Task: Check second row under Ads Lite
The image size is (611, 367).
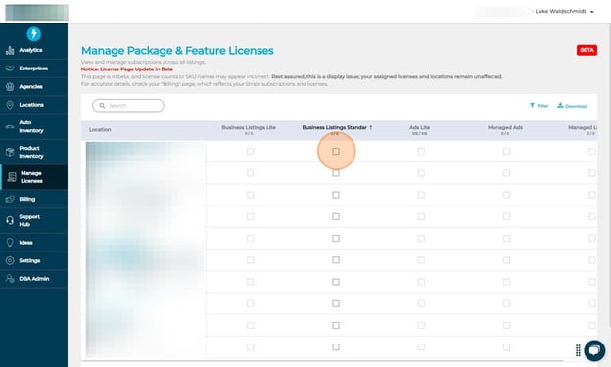Action: 421,173
